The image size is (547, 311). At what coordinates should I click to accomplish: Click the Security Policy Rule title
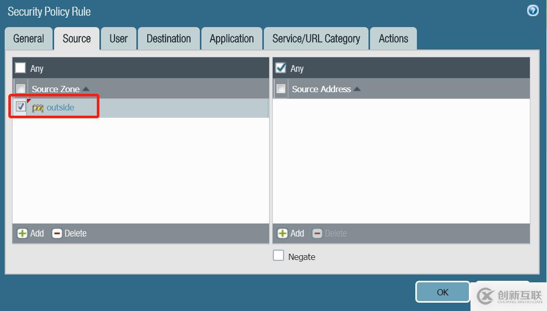pyautogui.click(x=49, y=11)
